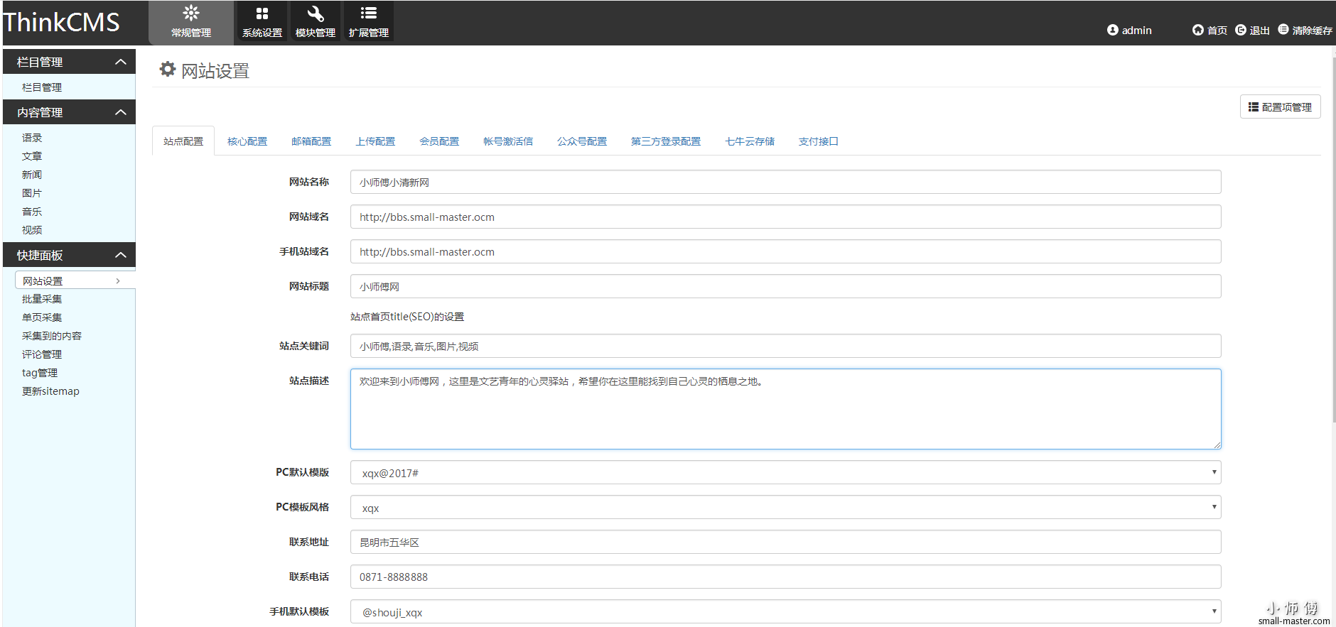Switch to 支付接口 tab

pos(819,141)
